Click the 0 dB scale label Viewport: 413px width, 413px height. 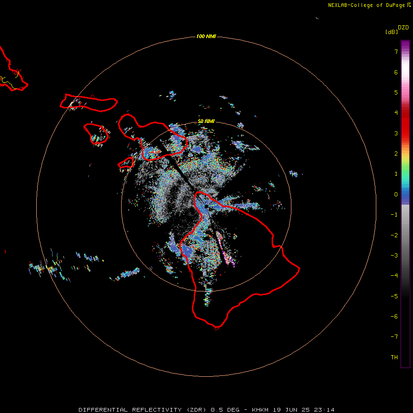[x=396, y=195]
